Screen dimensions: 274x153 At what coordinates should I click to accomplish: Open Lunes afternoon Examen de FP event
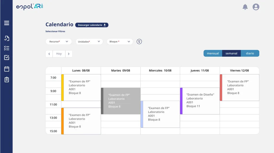pos(81,121)
